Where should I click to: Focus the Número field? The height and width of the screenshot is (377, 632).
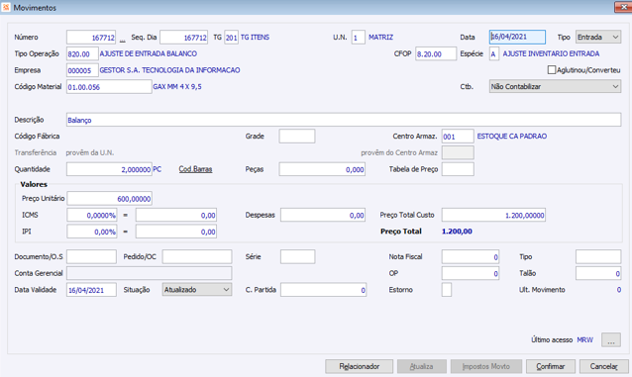(x=91, y=37)
